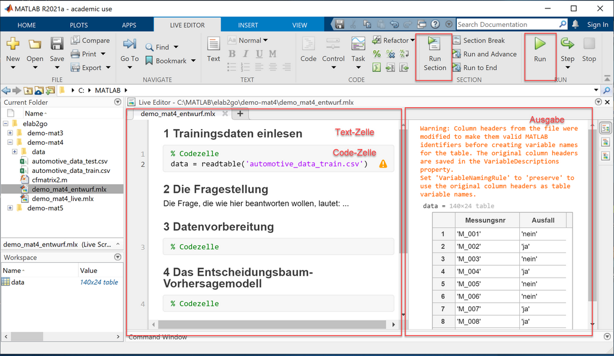Click Run to End
The height and width of the screenshot is (356, 614).
pos(475,68)
